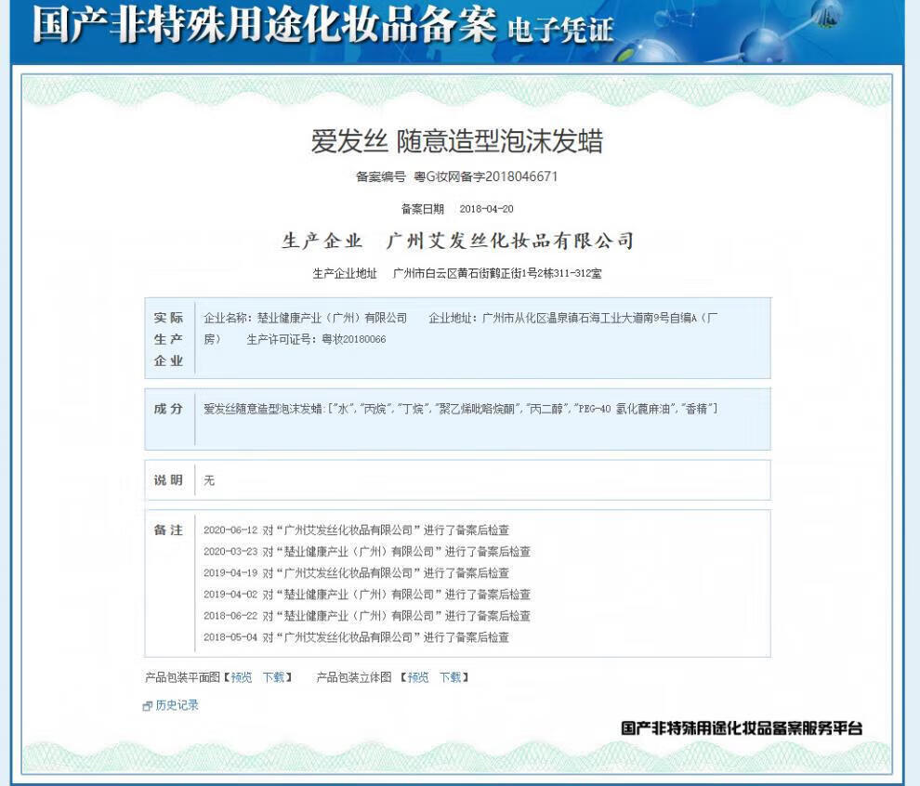Select filing number 粤G妆网备字2018046671

click(486, 177)
